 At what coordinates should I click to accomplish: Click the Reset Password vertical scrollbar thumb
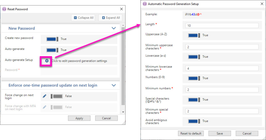(123, 66)
